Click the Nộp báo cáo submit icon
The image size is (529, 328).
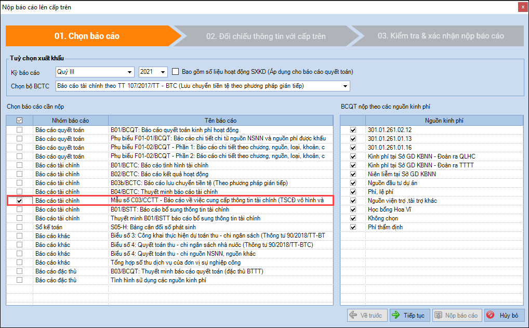tap(439, 316)
